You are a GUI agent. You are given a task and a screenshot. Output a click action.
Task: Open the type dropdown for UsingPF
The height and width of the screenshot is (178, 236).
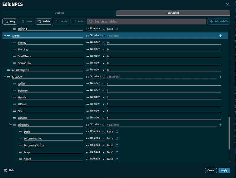[97, 29]
